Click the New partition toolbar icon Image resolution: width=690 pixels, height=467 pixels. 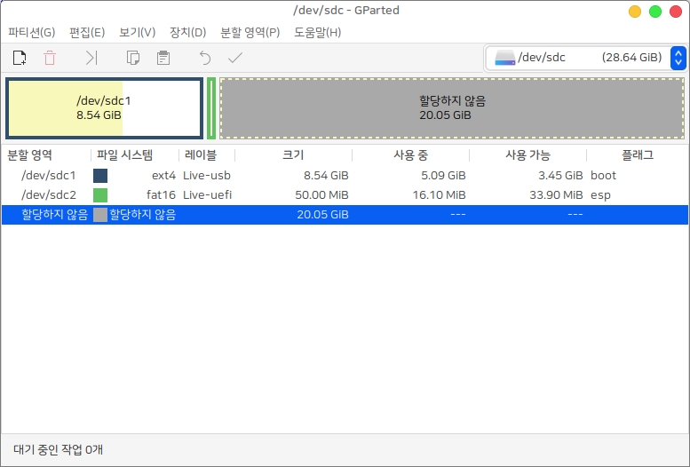point(20,59)
